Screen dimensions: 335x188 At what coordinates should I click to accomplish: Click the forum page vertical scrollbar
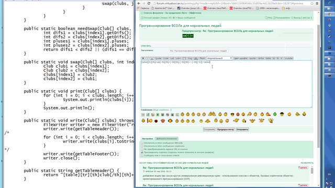tap(318, 86)
